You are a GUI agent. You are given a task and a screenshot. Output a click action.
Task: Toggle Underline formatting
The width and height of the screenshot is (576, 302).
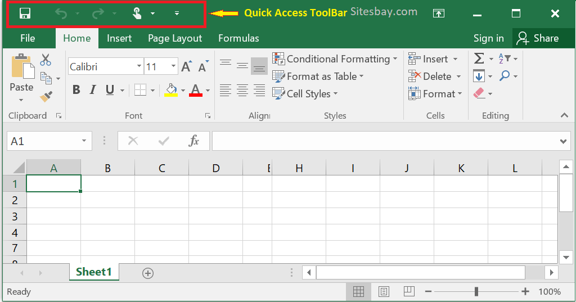tap(110, 89)
